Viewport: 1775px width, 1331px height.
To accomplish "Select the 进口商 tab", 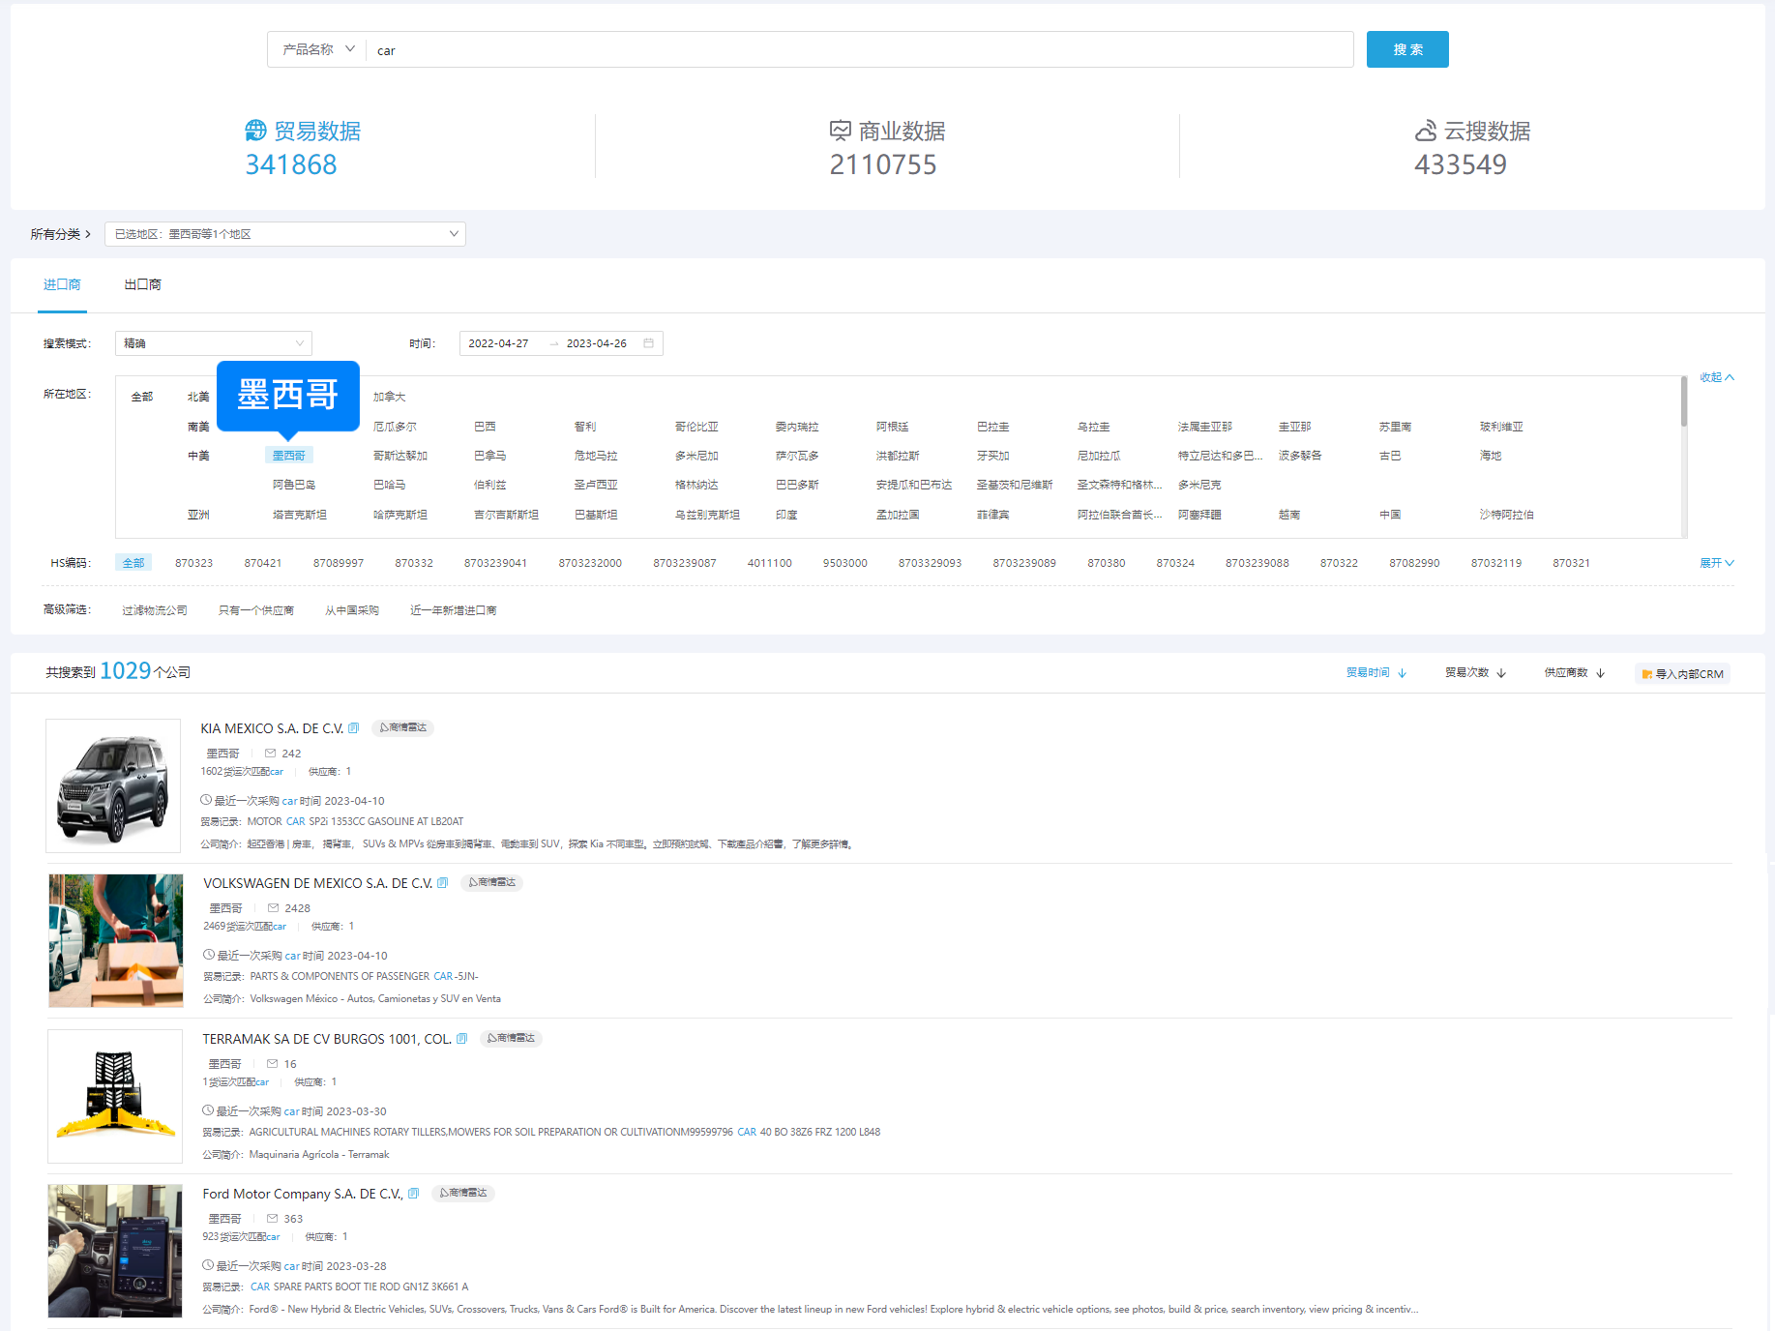I will [x=62, y=284].
